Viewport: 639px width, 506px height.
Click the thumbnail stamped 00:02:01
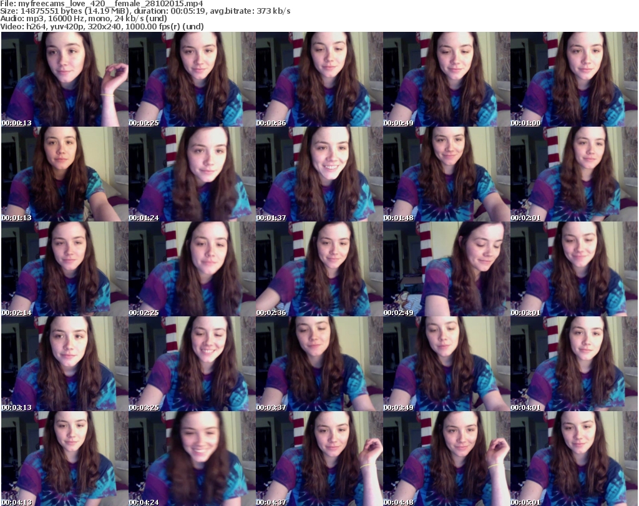574,174
